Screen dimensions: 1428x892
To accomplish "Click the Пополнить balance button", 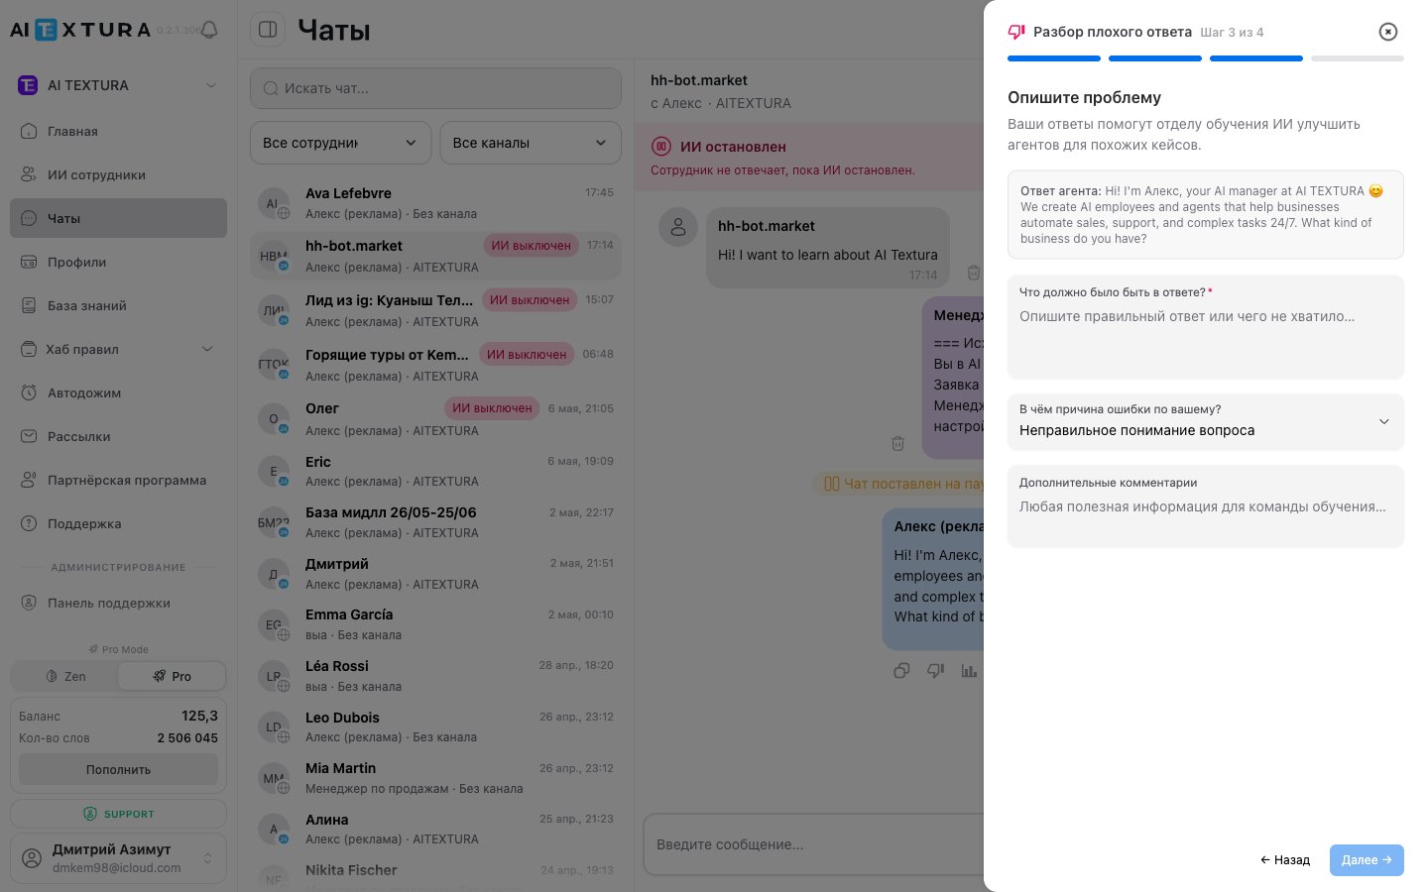I will (x=118, y=769).
